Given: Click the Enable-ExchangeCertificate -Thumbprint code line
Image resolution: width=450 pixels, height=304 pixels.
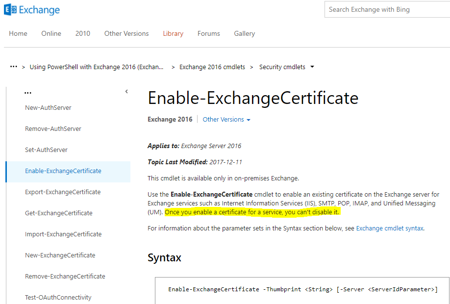Looking at the screenshot, I should tap(303, 289).
